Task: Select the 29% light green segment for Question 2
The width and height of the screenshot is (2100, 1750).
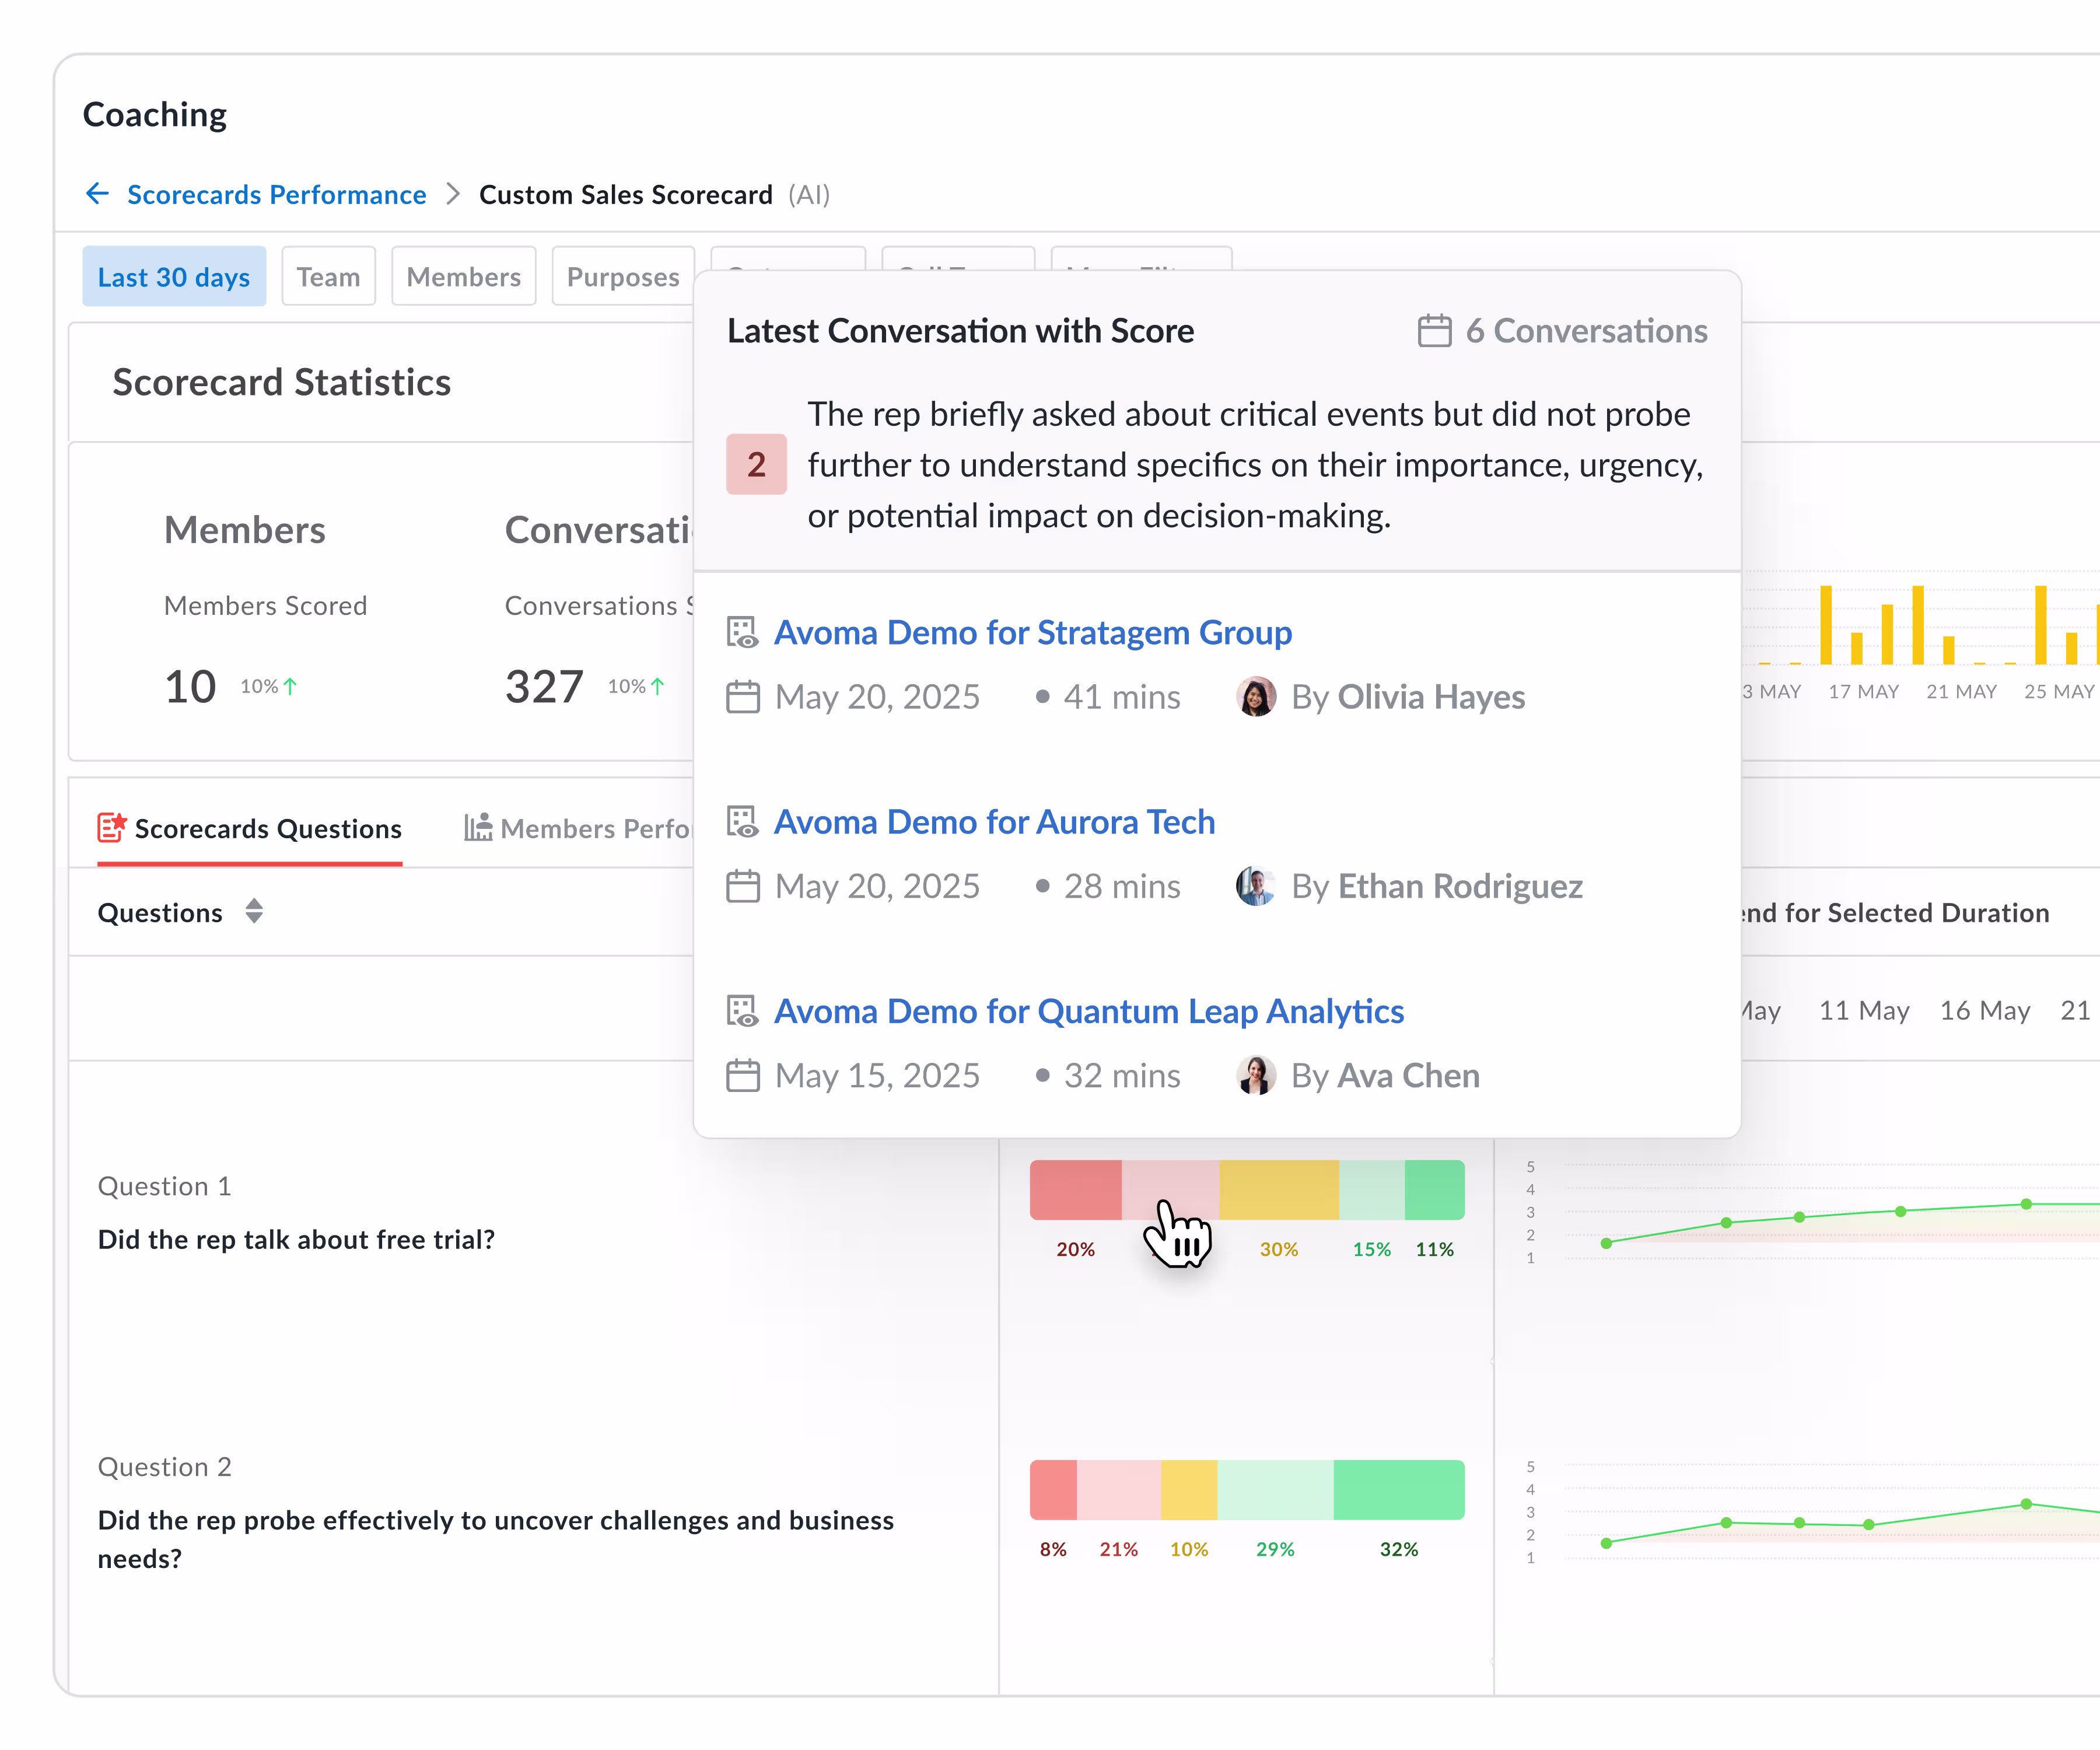Action: click(x=1275, y=1490)
